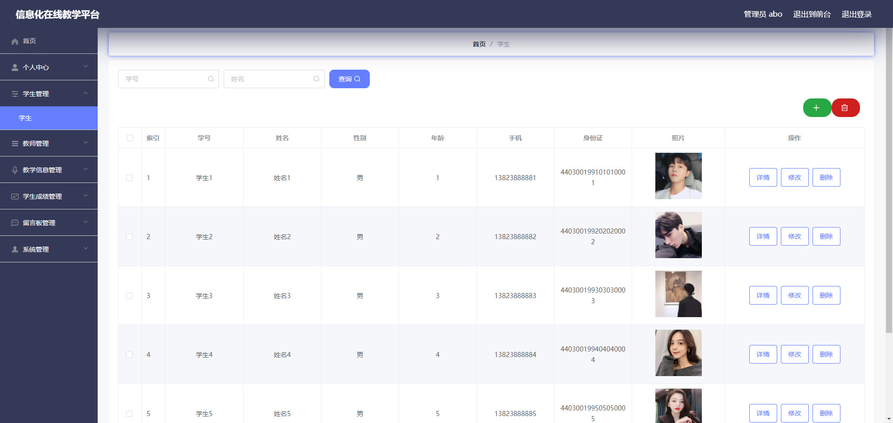893x423 pixels.
Task: Click the card icon beside 学生成绩管理
Action: tap(15, 196)
